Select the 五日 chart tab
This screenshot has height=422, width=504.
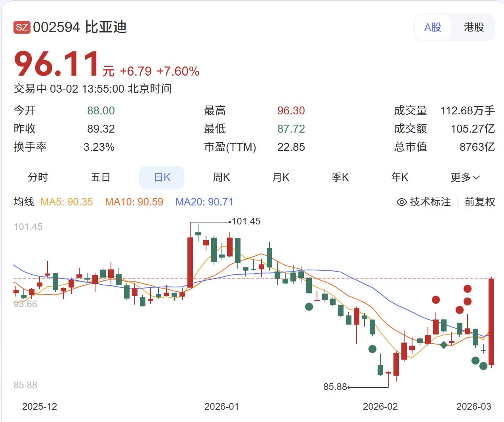tap(100, 177)
